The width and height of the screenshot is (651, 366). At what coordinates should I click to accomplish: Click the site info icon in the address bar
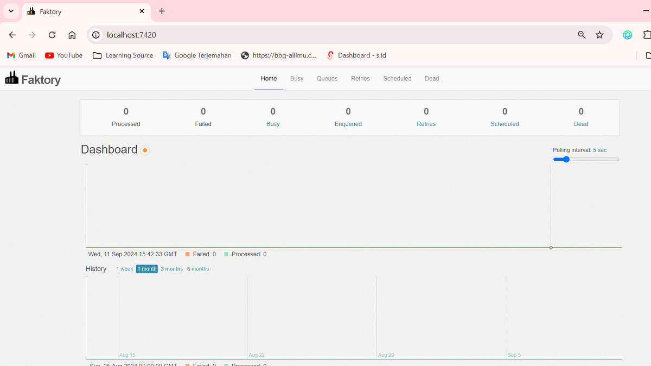click(x=96, y=35)
